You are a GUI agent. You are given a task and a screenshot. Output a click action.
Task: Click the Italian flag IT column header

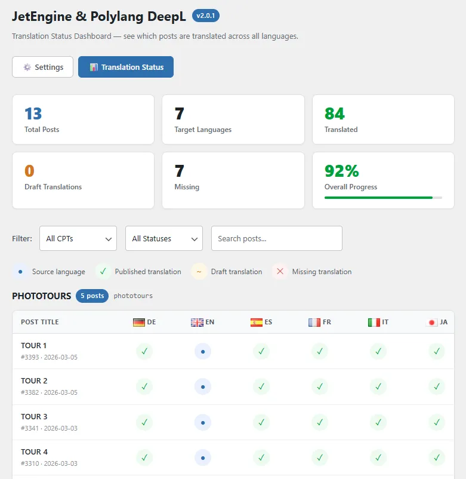coord(378,322)
